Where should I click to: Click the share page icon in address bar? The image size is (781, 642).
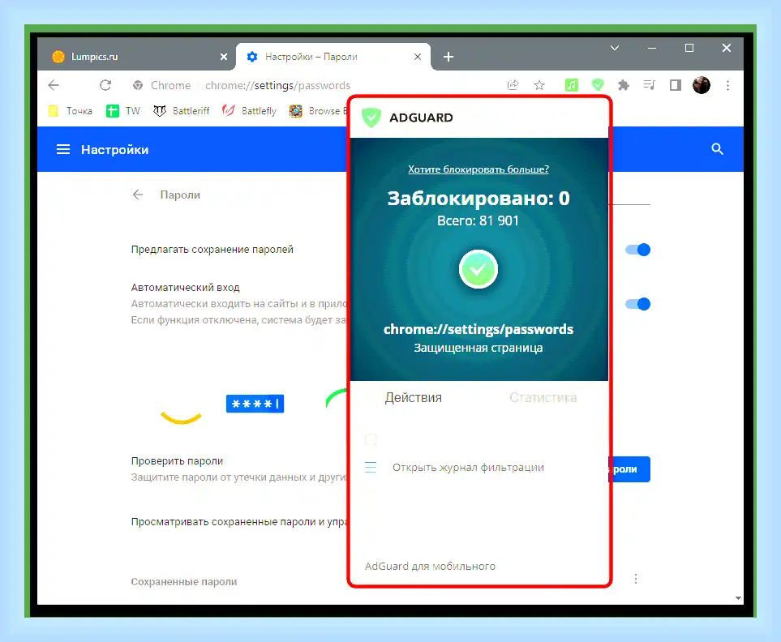(513, 85)
